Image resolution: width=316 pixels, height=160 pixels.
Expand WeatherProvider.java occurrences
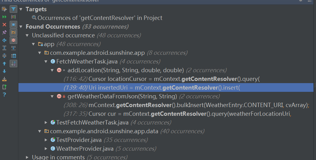pyautogui.click(x=46, y=148)
